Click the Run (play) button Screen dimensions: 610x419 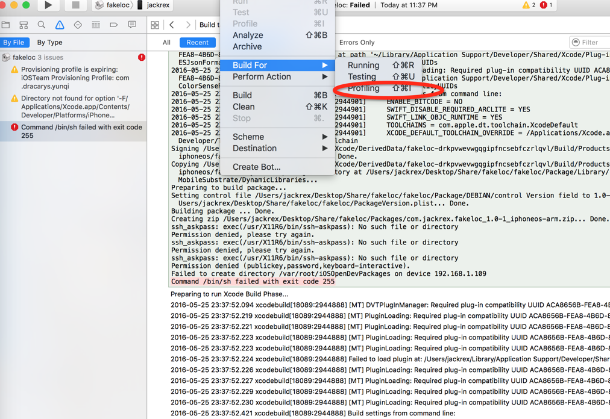pyautogui.click(x=48, y=5)
